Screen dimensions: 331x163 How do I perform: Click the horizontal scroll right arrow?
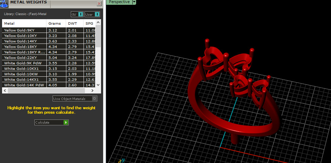coord(92,91)
